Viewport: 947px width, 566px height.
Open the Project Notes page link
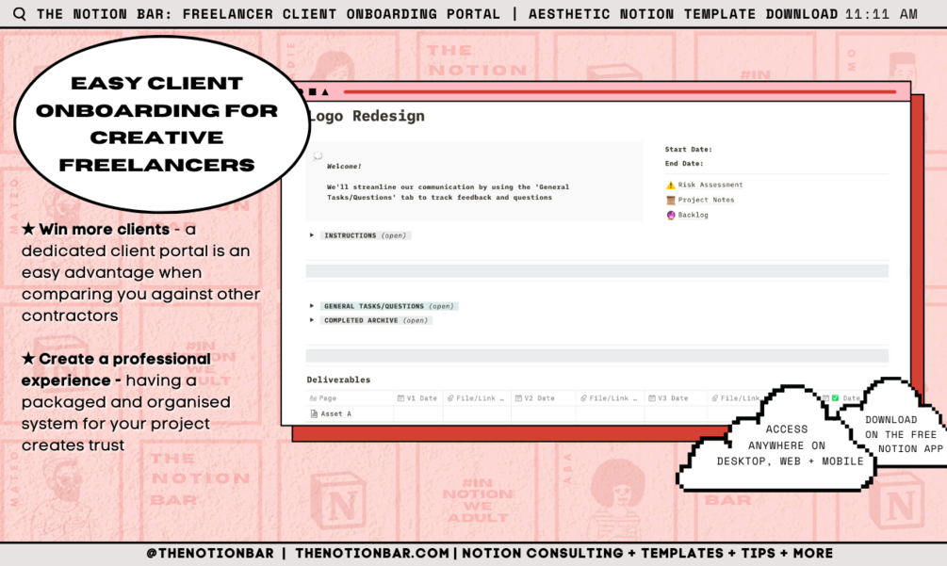click(x=706, y=200)
